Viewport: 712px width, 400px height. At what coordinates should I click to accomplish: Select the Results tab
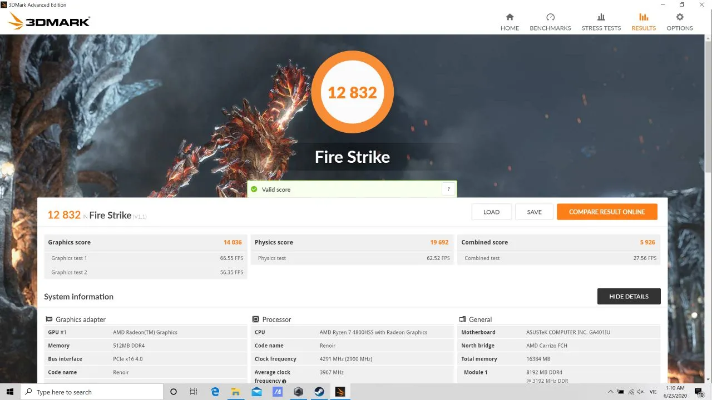644,22
